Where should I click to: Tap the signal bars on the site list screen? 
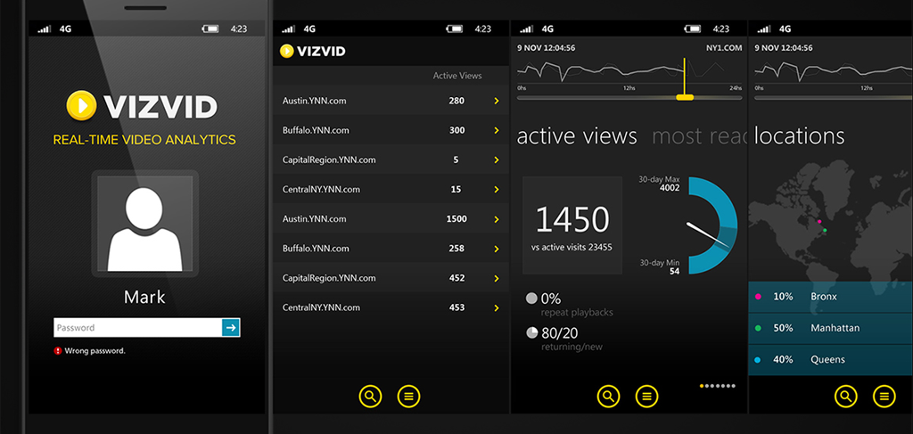coord(289,29)
